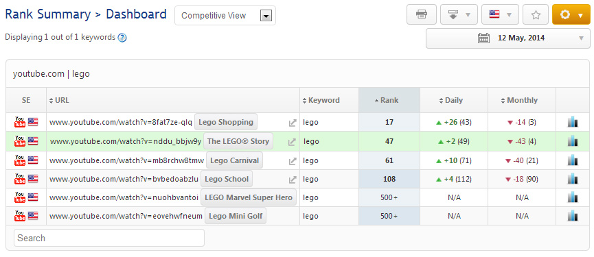This screenshot has width=594, height=257.
Task: Click the Search input field
Action: coord(109,238)
